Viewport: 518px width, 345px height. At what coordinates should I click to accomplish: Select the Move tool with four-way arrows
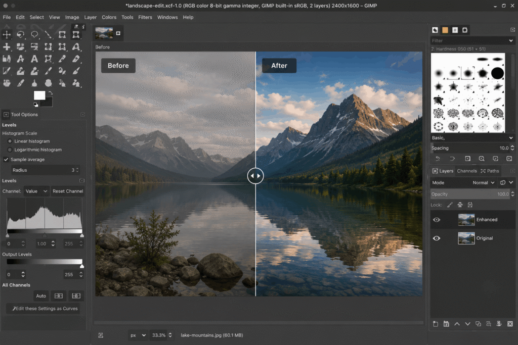[7, 35]
